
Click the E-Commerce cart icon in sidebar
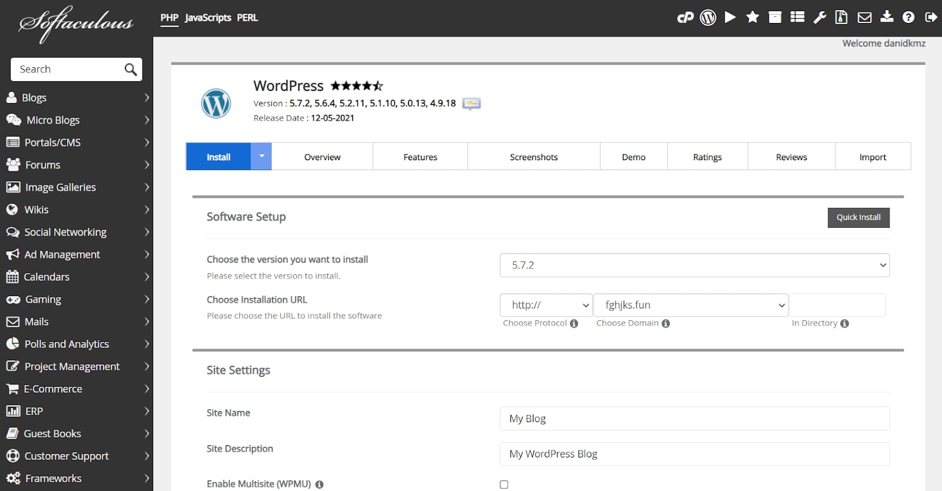[12, 389]
